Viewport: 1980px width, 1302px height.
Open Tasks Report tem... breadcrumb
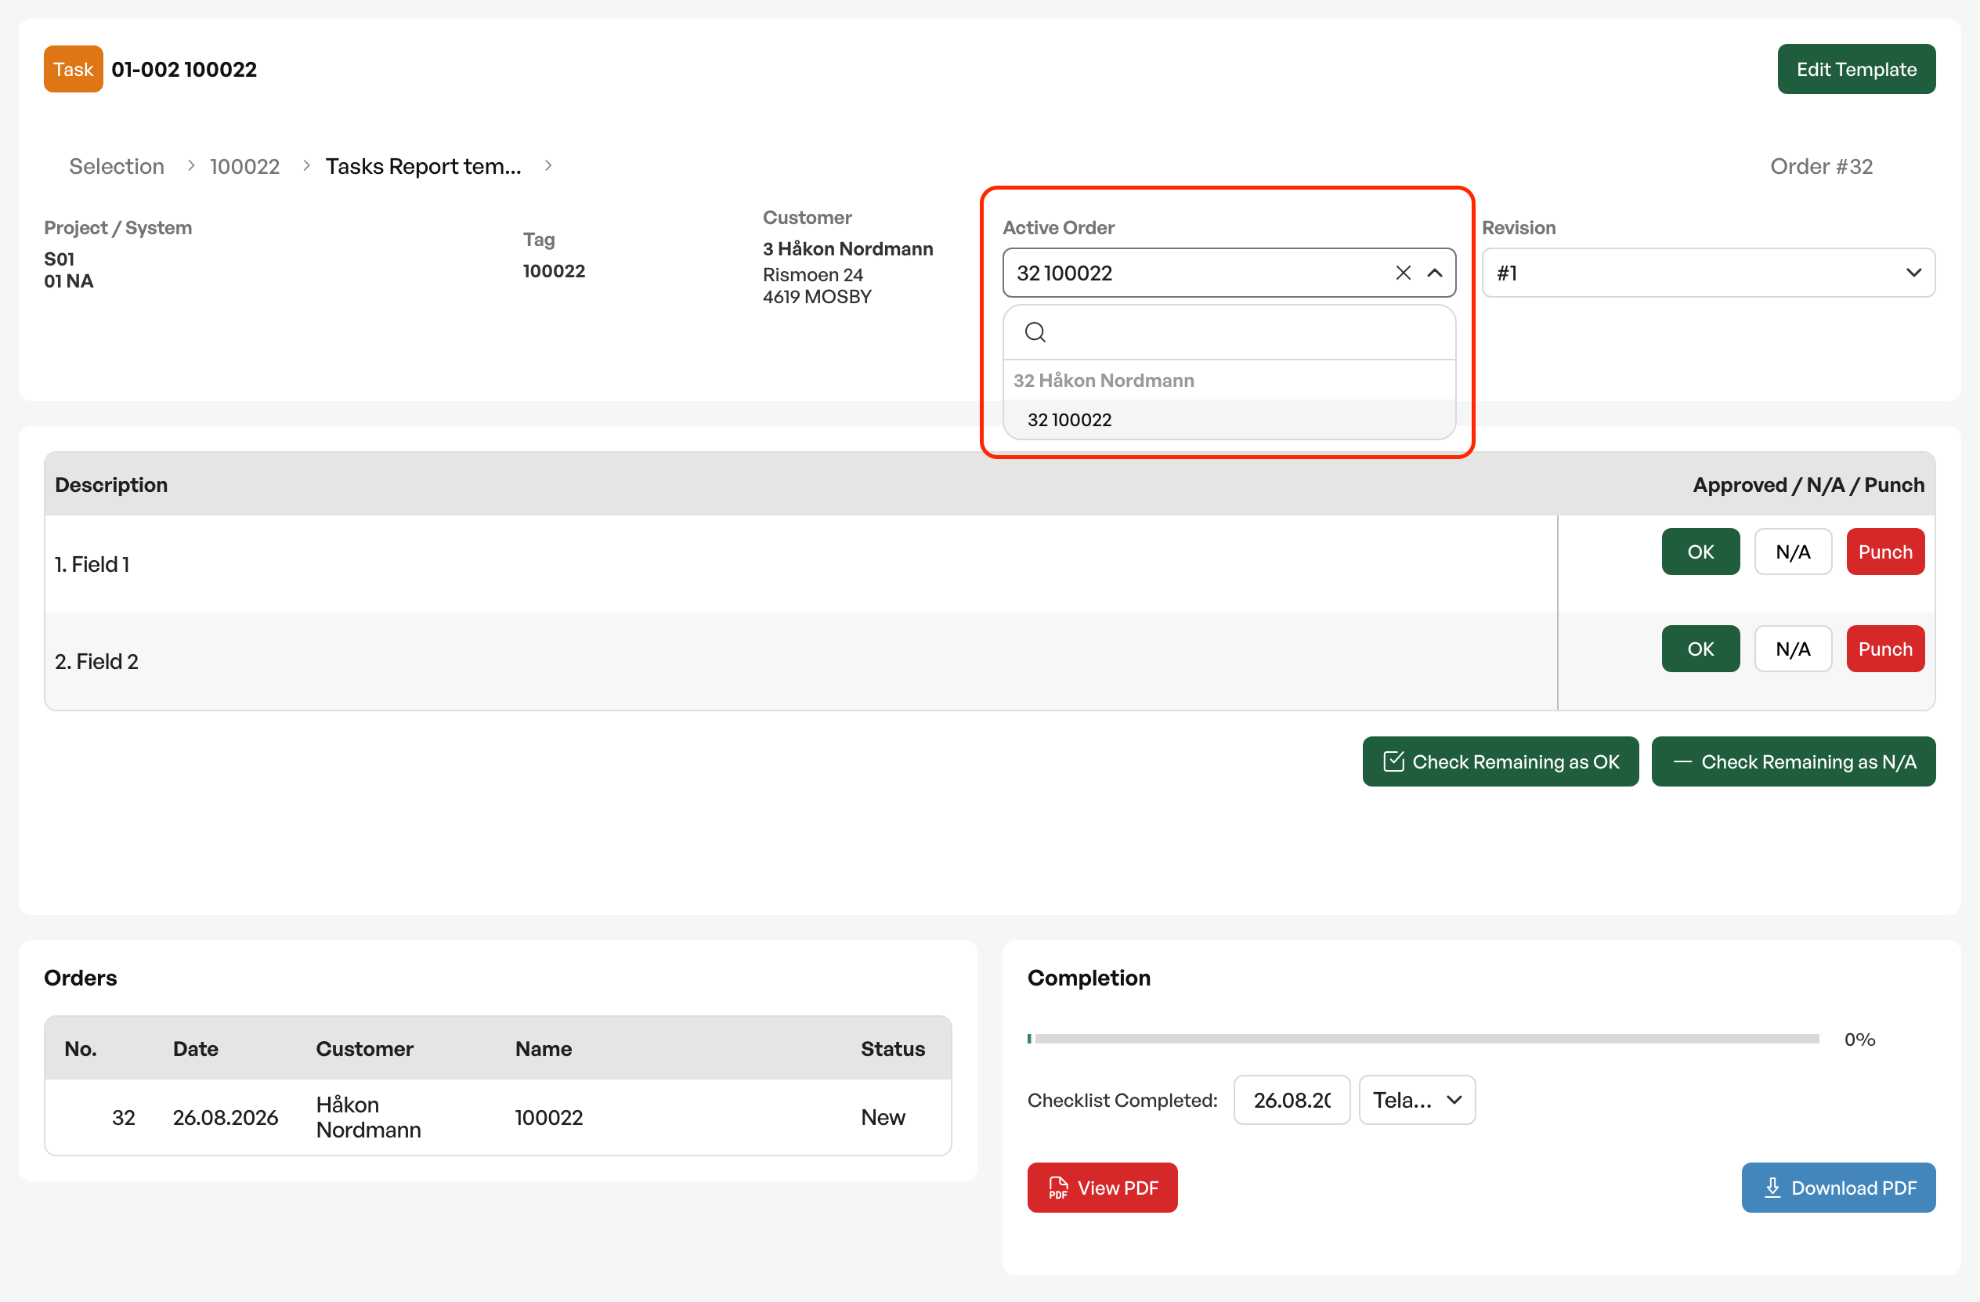coord(424,166)
